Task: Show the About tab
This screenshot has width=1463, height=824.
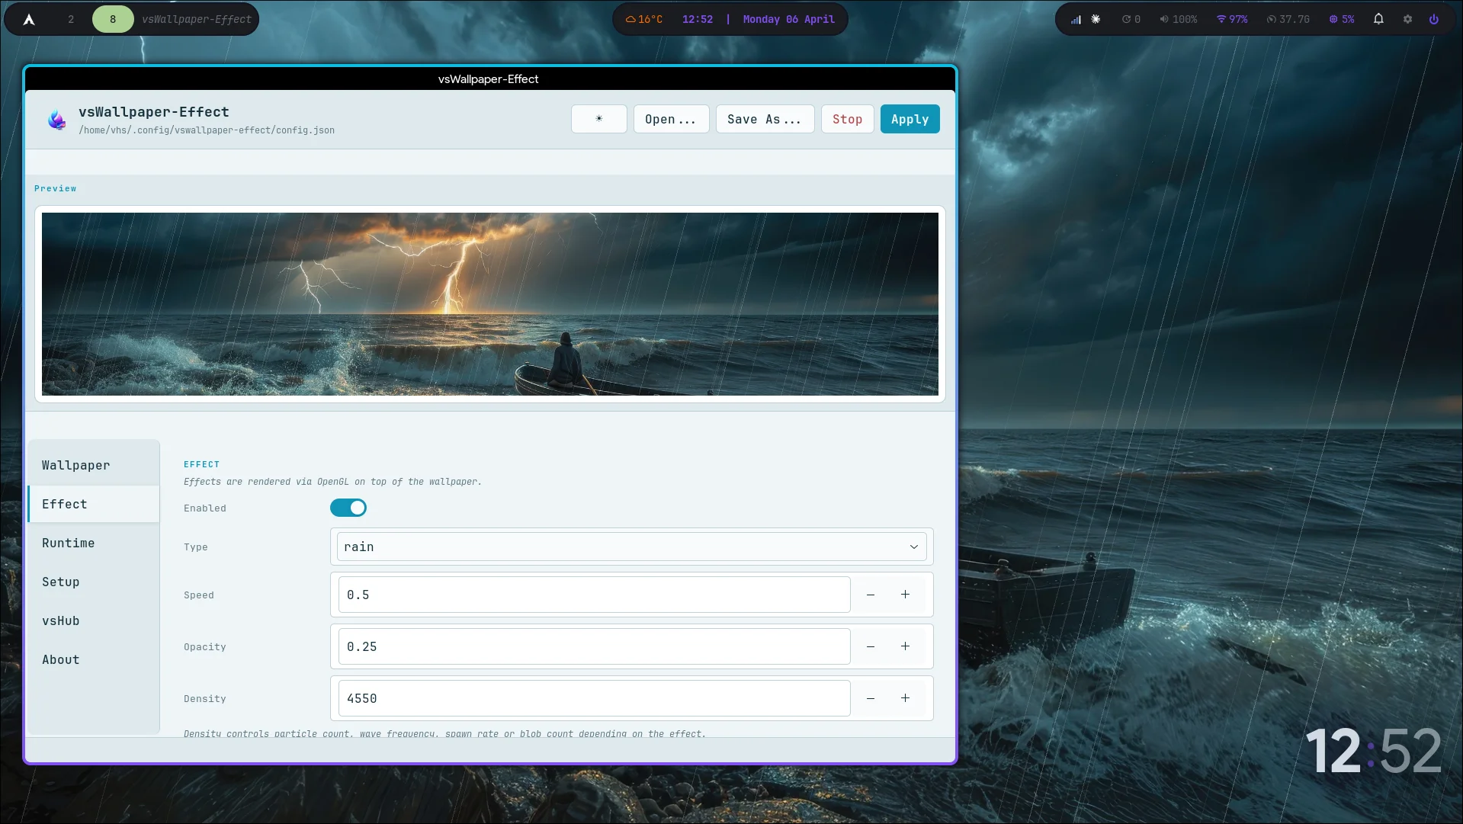Action: pyautogui.click(x=93, y=659)
